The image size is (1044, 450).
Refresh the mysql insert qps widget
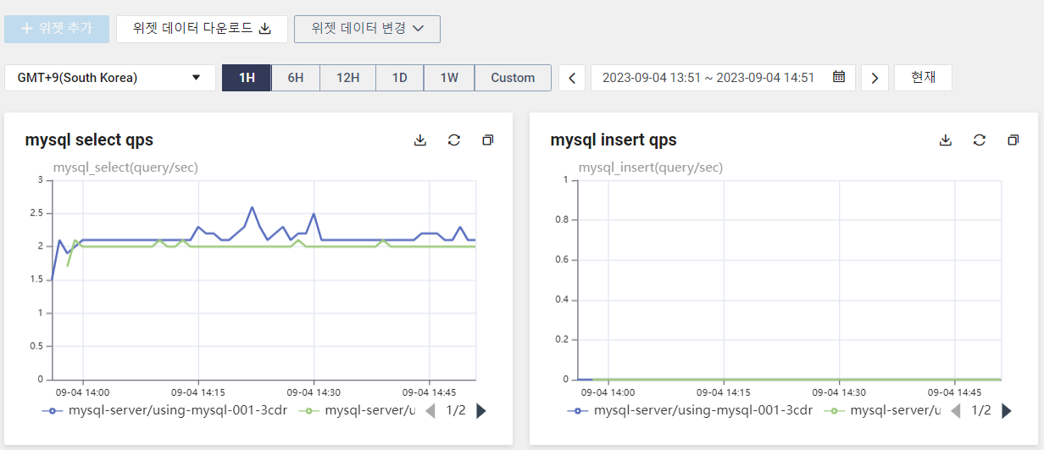tap(980, 140)
